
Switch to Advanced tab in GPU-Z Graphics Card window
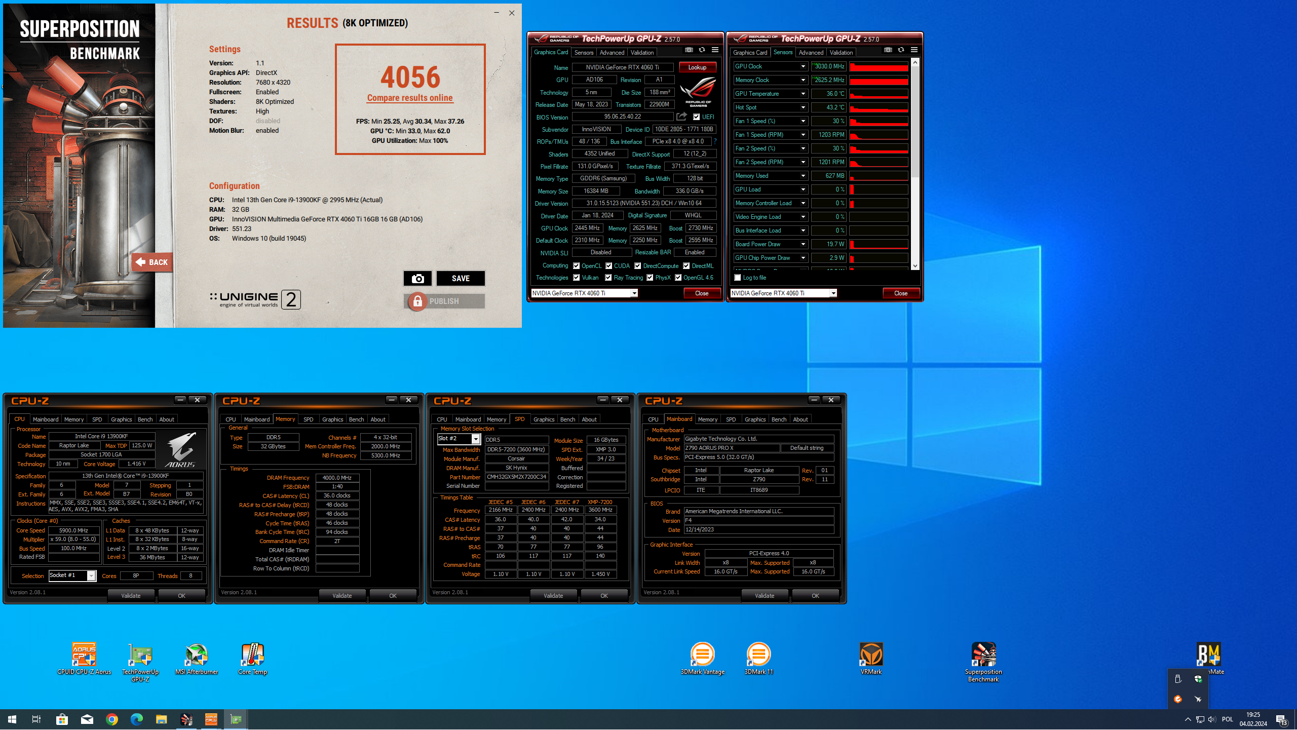tap(612, 52)
